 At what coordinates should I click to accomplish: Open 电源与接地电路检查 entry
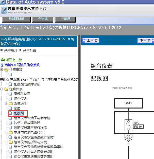[x=29, y=132]
